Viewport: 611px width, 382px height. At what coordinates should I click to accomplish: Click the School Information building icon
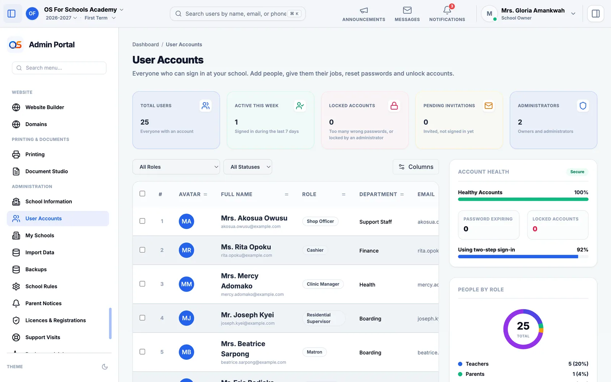tap(16, 202)
